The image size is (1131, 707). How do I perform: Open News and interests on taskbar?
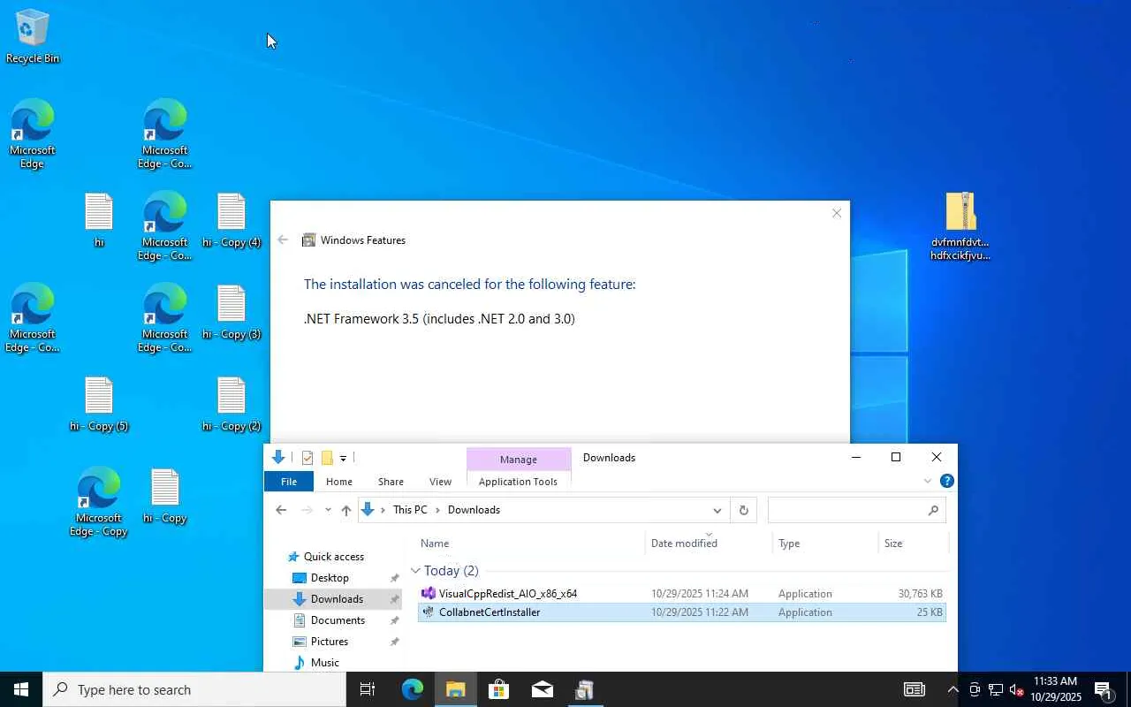915,689
